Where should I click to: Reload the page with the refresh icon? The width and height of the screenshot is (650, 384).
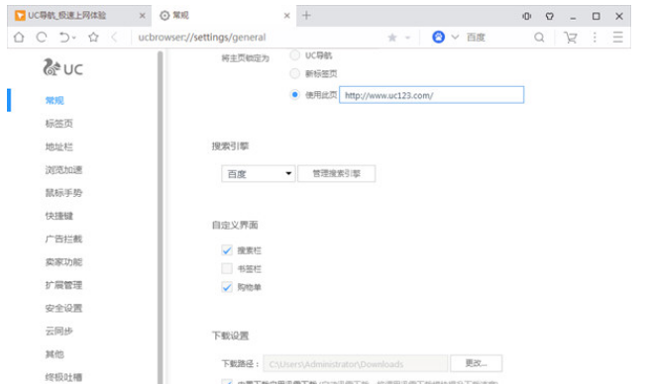[x=42, y=38]
